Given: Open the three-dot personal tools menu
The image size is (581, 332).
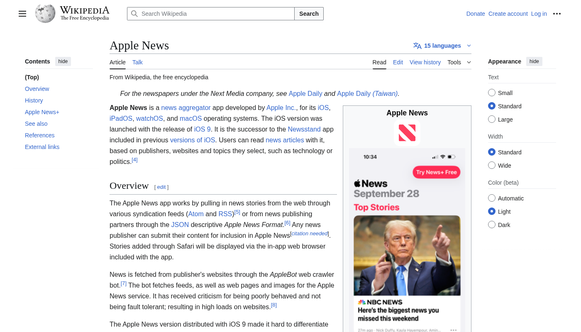Looking at the screenshot, I should click(557, 14).
